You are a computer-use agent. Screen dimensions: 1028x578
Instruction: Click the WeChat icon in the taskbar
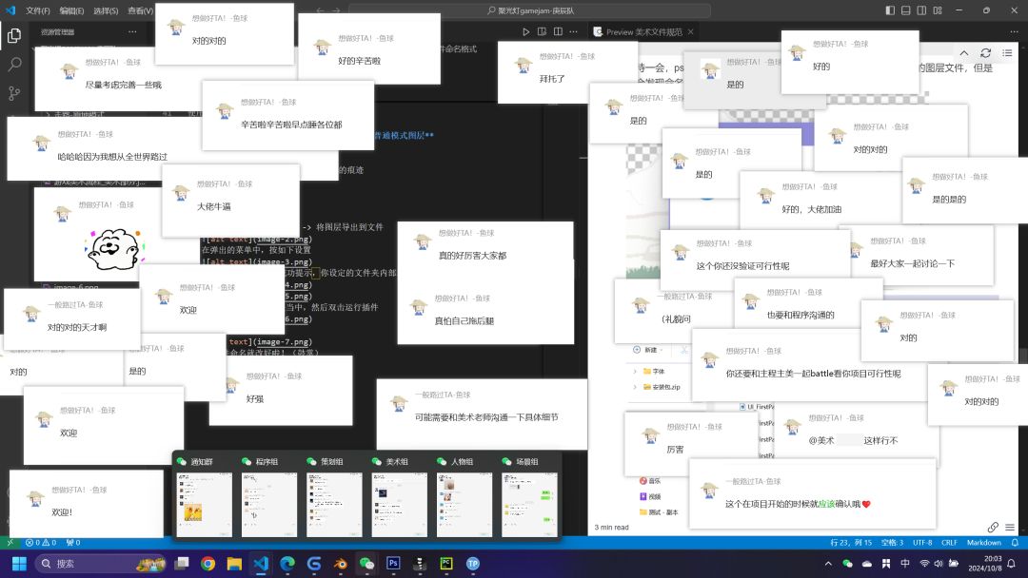click(366, 563)
